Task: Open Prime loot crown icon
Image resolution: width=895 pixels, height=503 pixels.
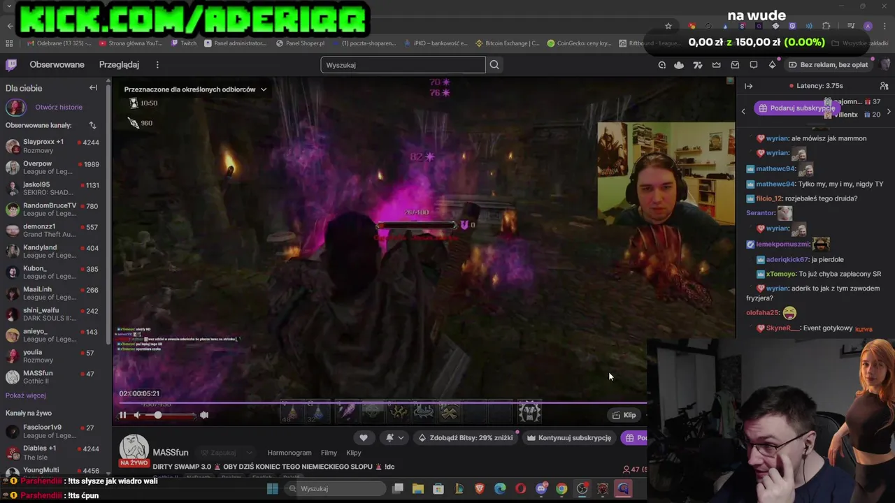Action: point(716,65)
